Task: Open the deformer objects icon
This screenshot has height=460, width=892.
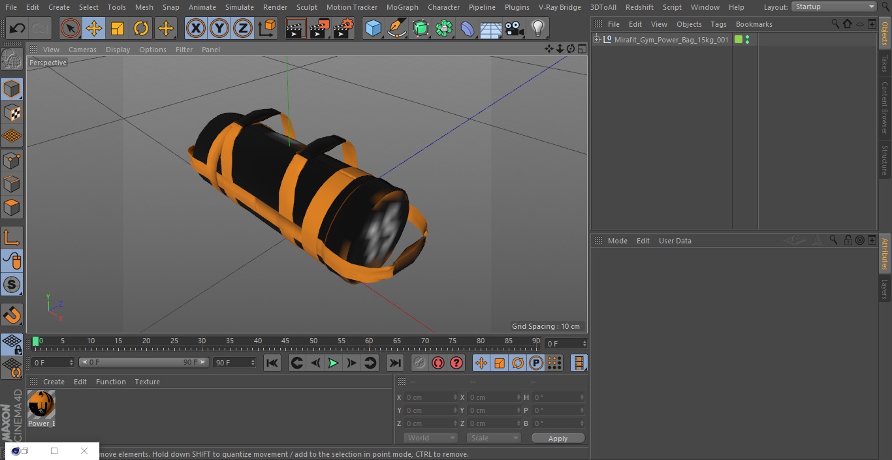Action: coord(468,29)
